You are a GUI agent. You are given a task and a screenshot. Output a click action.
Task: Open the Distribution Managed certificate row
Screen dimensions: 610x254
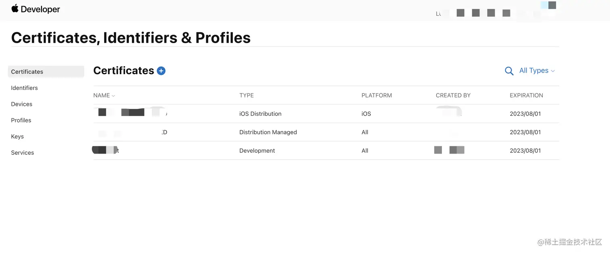326,132
